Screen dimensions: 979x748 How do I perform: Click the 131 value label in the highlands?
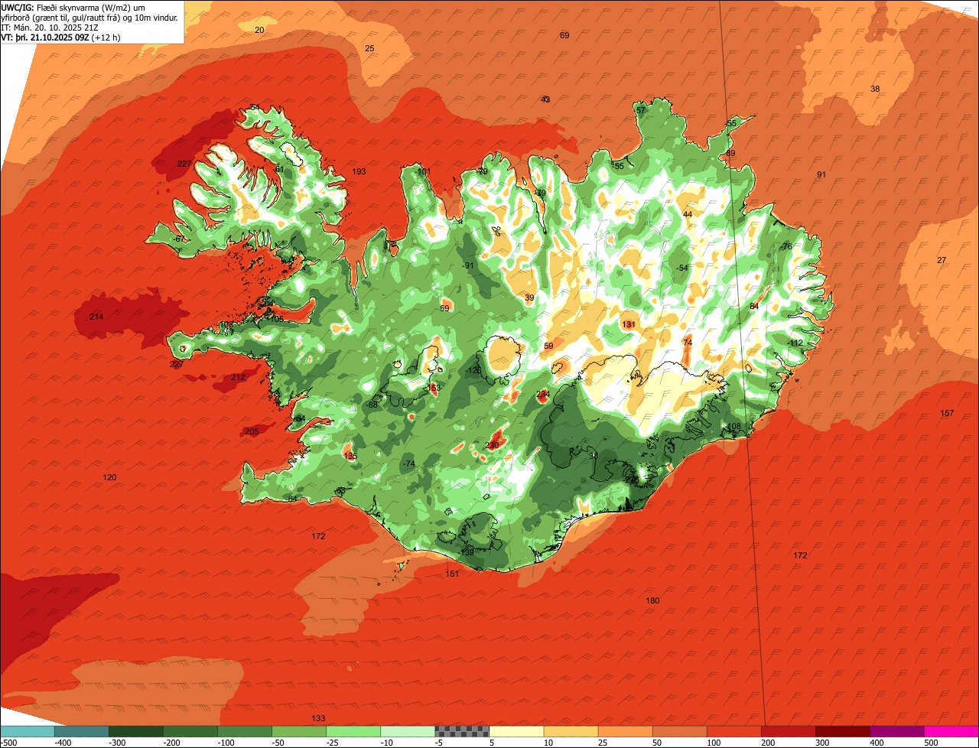[629, 324]
